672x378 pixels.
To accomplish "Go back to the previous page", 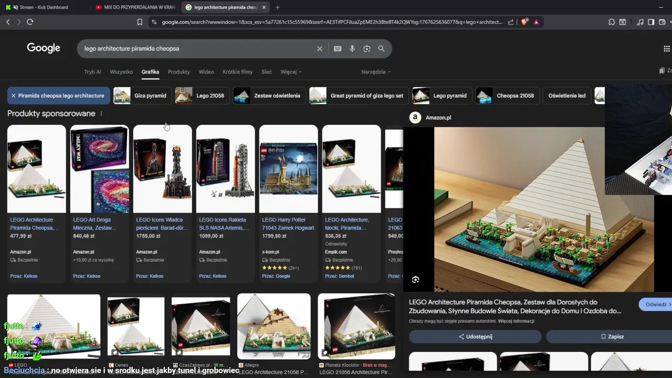I will 8,22.
